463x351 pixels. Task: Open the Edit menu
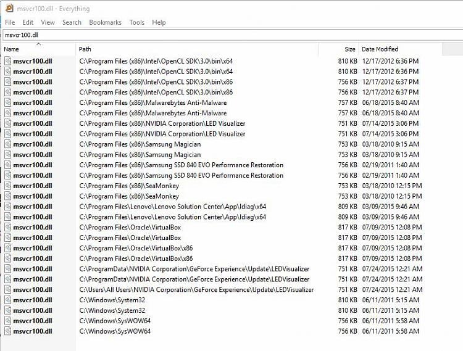pos(28,22)
